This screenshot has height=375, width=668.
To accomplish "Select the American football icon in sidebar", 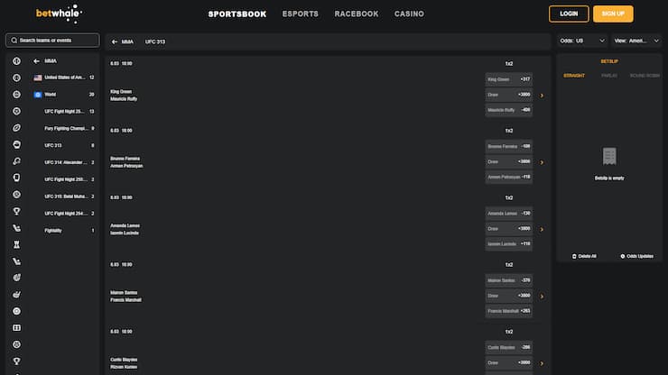I will click(x=16, y=128).
